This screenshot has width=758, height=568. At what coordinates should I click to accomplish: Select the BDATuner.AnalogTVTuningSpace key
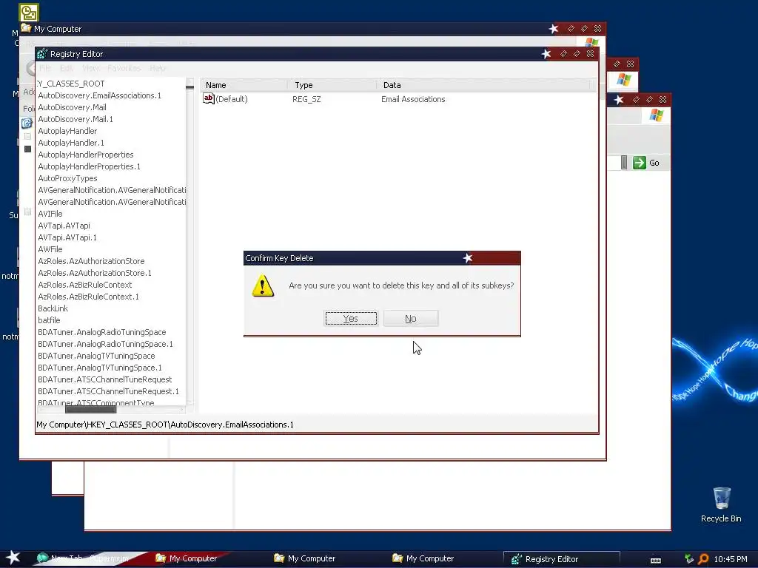96,356
